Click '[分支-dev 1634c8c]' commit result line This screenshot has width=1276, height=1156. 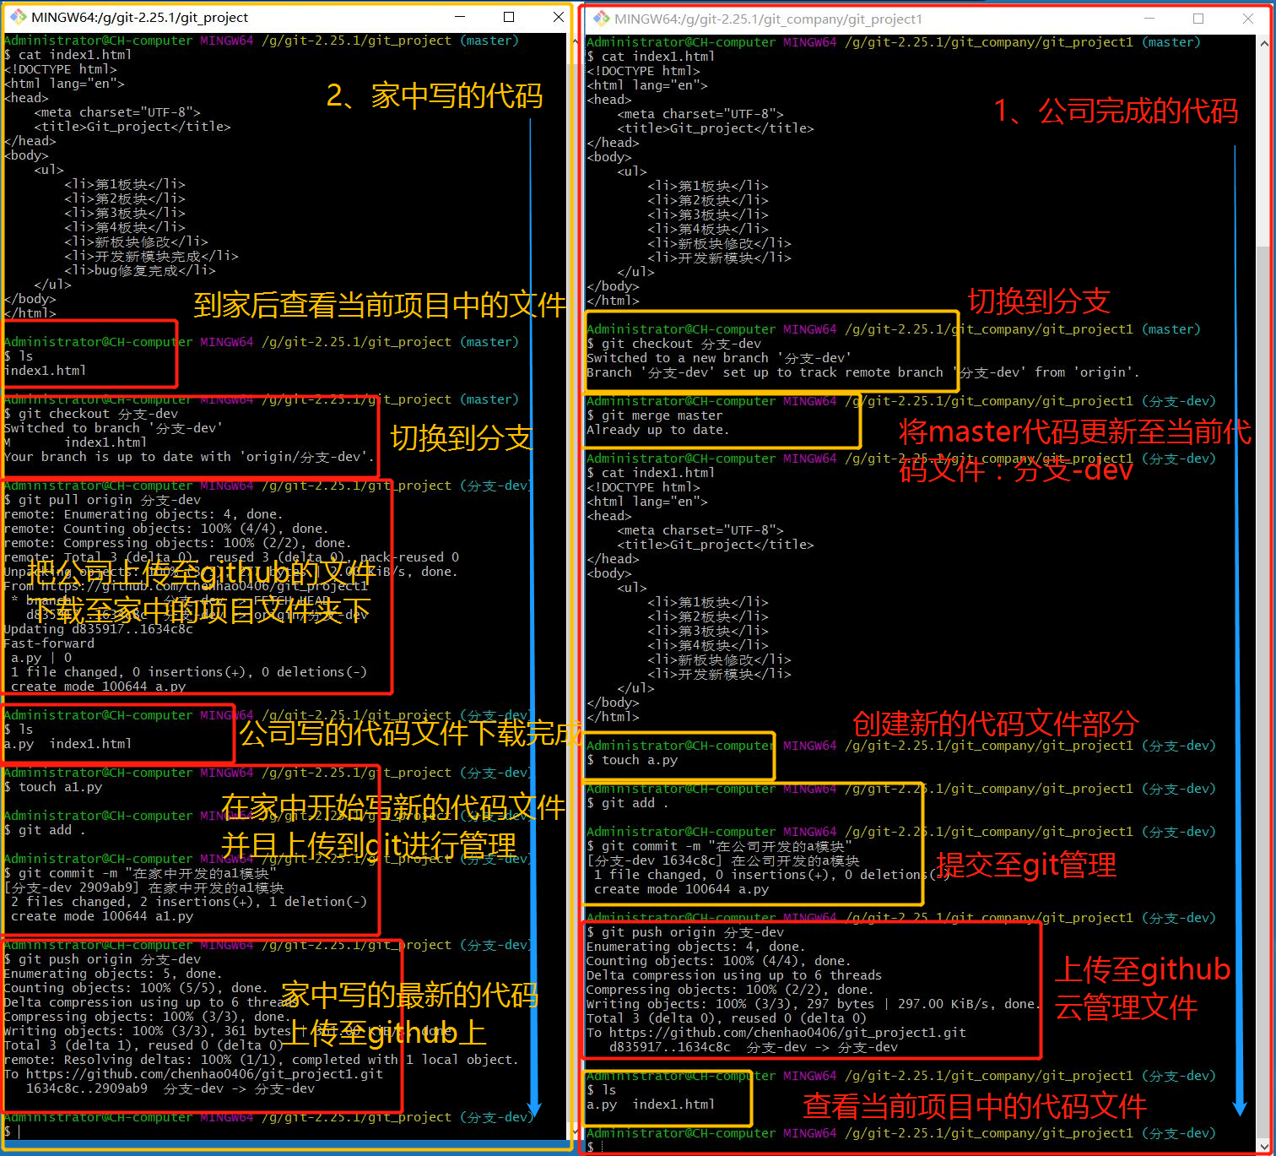[x=723, y=860]
